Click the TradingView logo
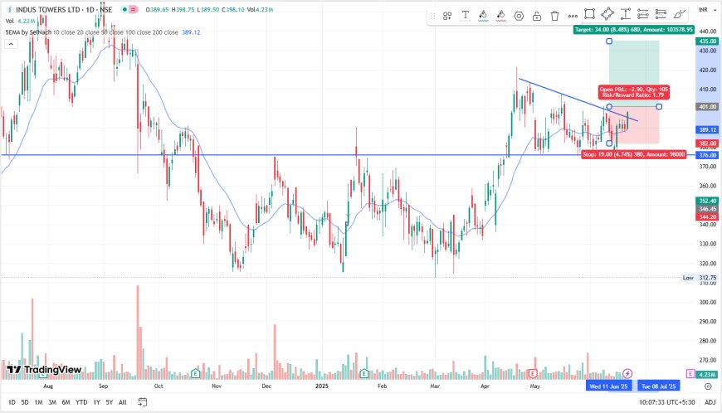 pos(44,369)
